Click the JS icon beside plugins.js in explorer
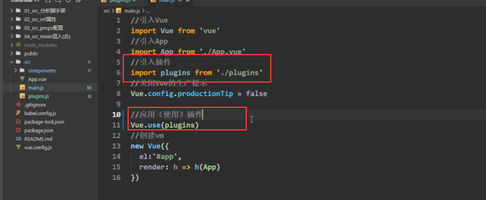 pos(22,96)
